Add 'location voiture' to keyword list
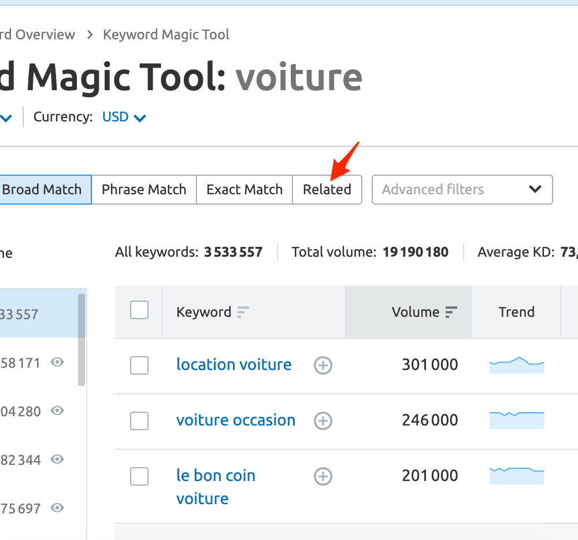The width and height of the screenshot is (578, 540). coord(323,365)
